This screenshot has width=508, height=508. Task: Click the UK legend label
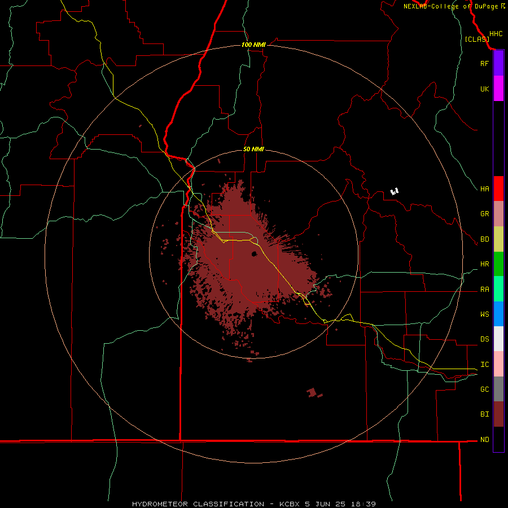pos(484,89)
